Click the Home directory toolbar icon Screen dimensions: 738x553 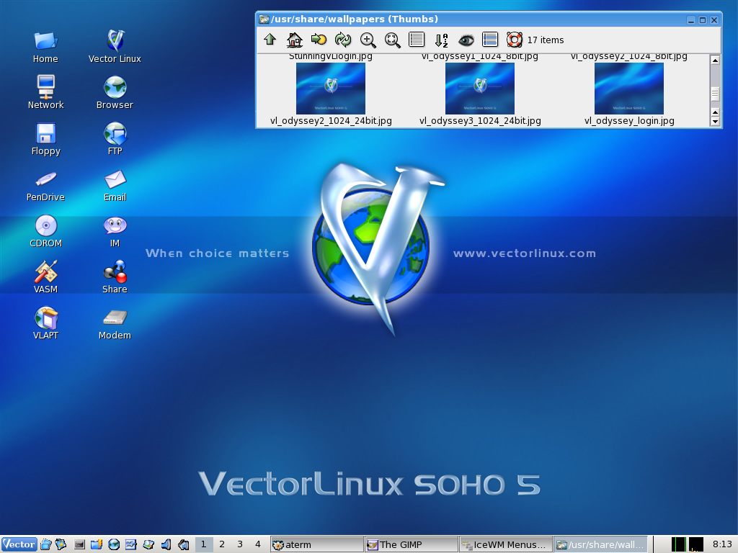pyautogui.click(x=294, y=40)
